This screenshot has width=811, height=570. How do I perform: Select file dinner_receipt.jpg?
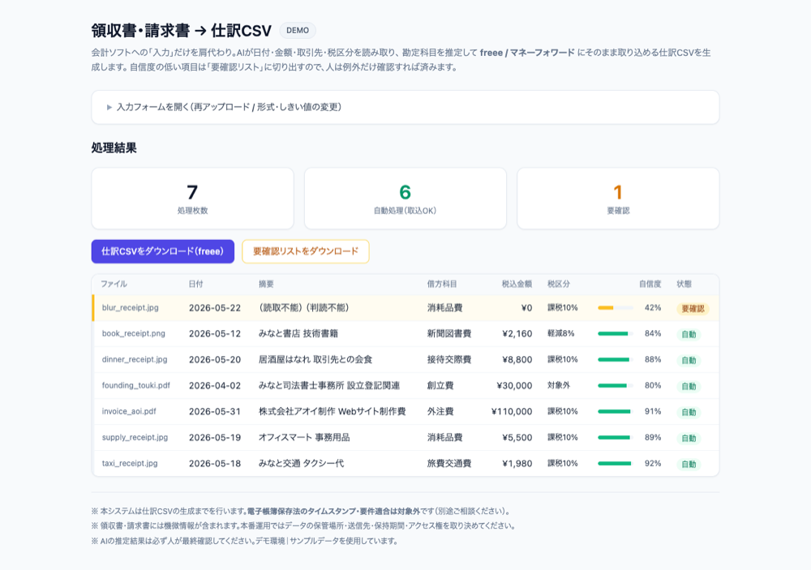(135, 359)
